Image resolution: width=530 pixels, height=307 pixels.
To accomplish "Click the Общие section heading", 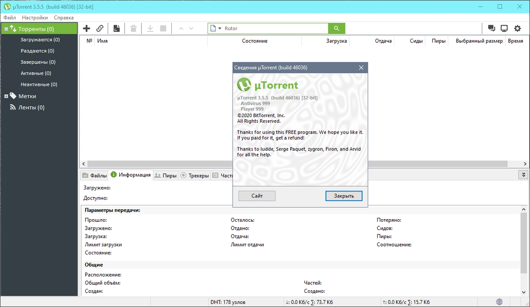I will (94, 265).
